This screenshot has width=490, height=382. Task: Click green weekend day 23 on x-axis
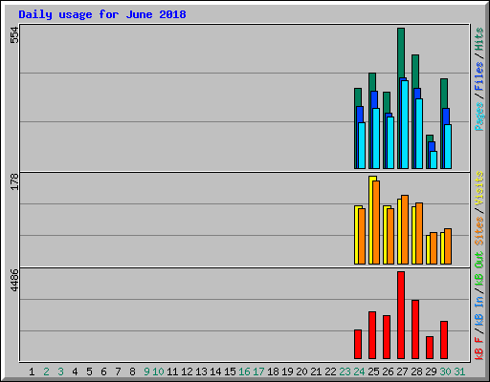[x=345, y=371]
